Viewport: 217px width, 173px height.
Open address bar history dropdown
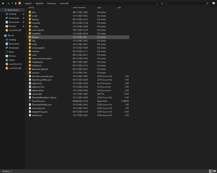point(157,3)
